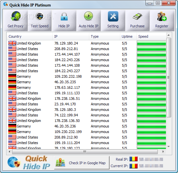Image resolution: width=178 pixels, height=173 pixels.
Task: Select the proxy 184.22.243.227
Action: [67, 71]
